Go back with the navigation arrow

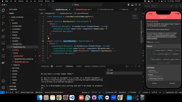pos(42,5)
